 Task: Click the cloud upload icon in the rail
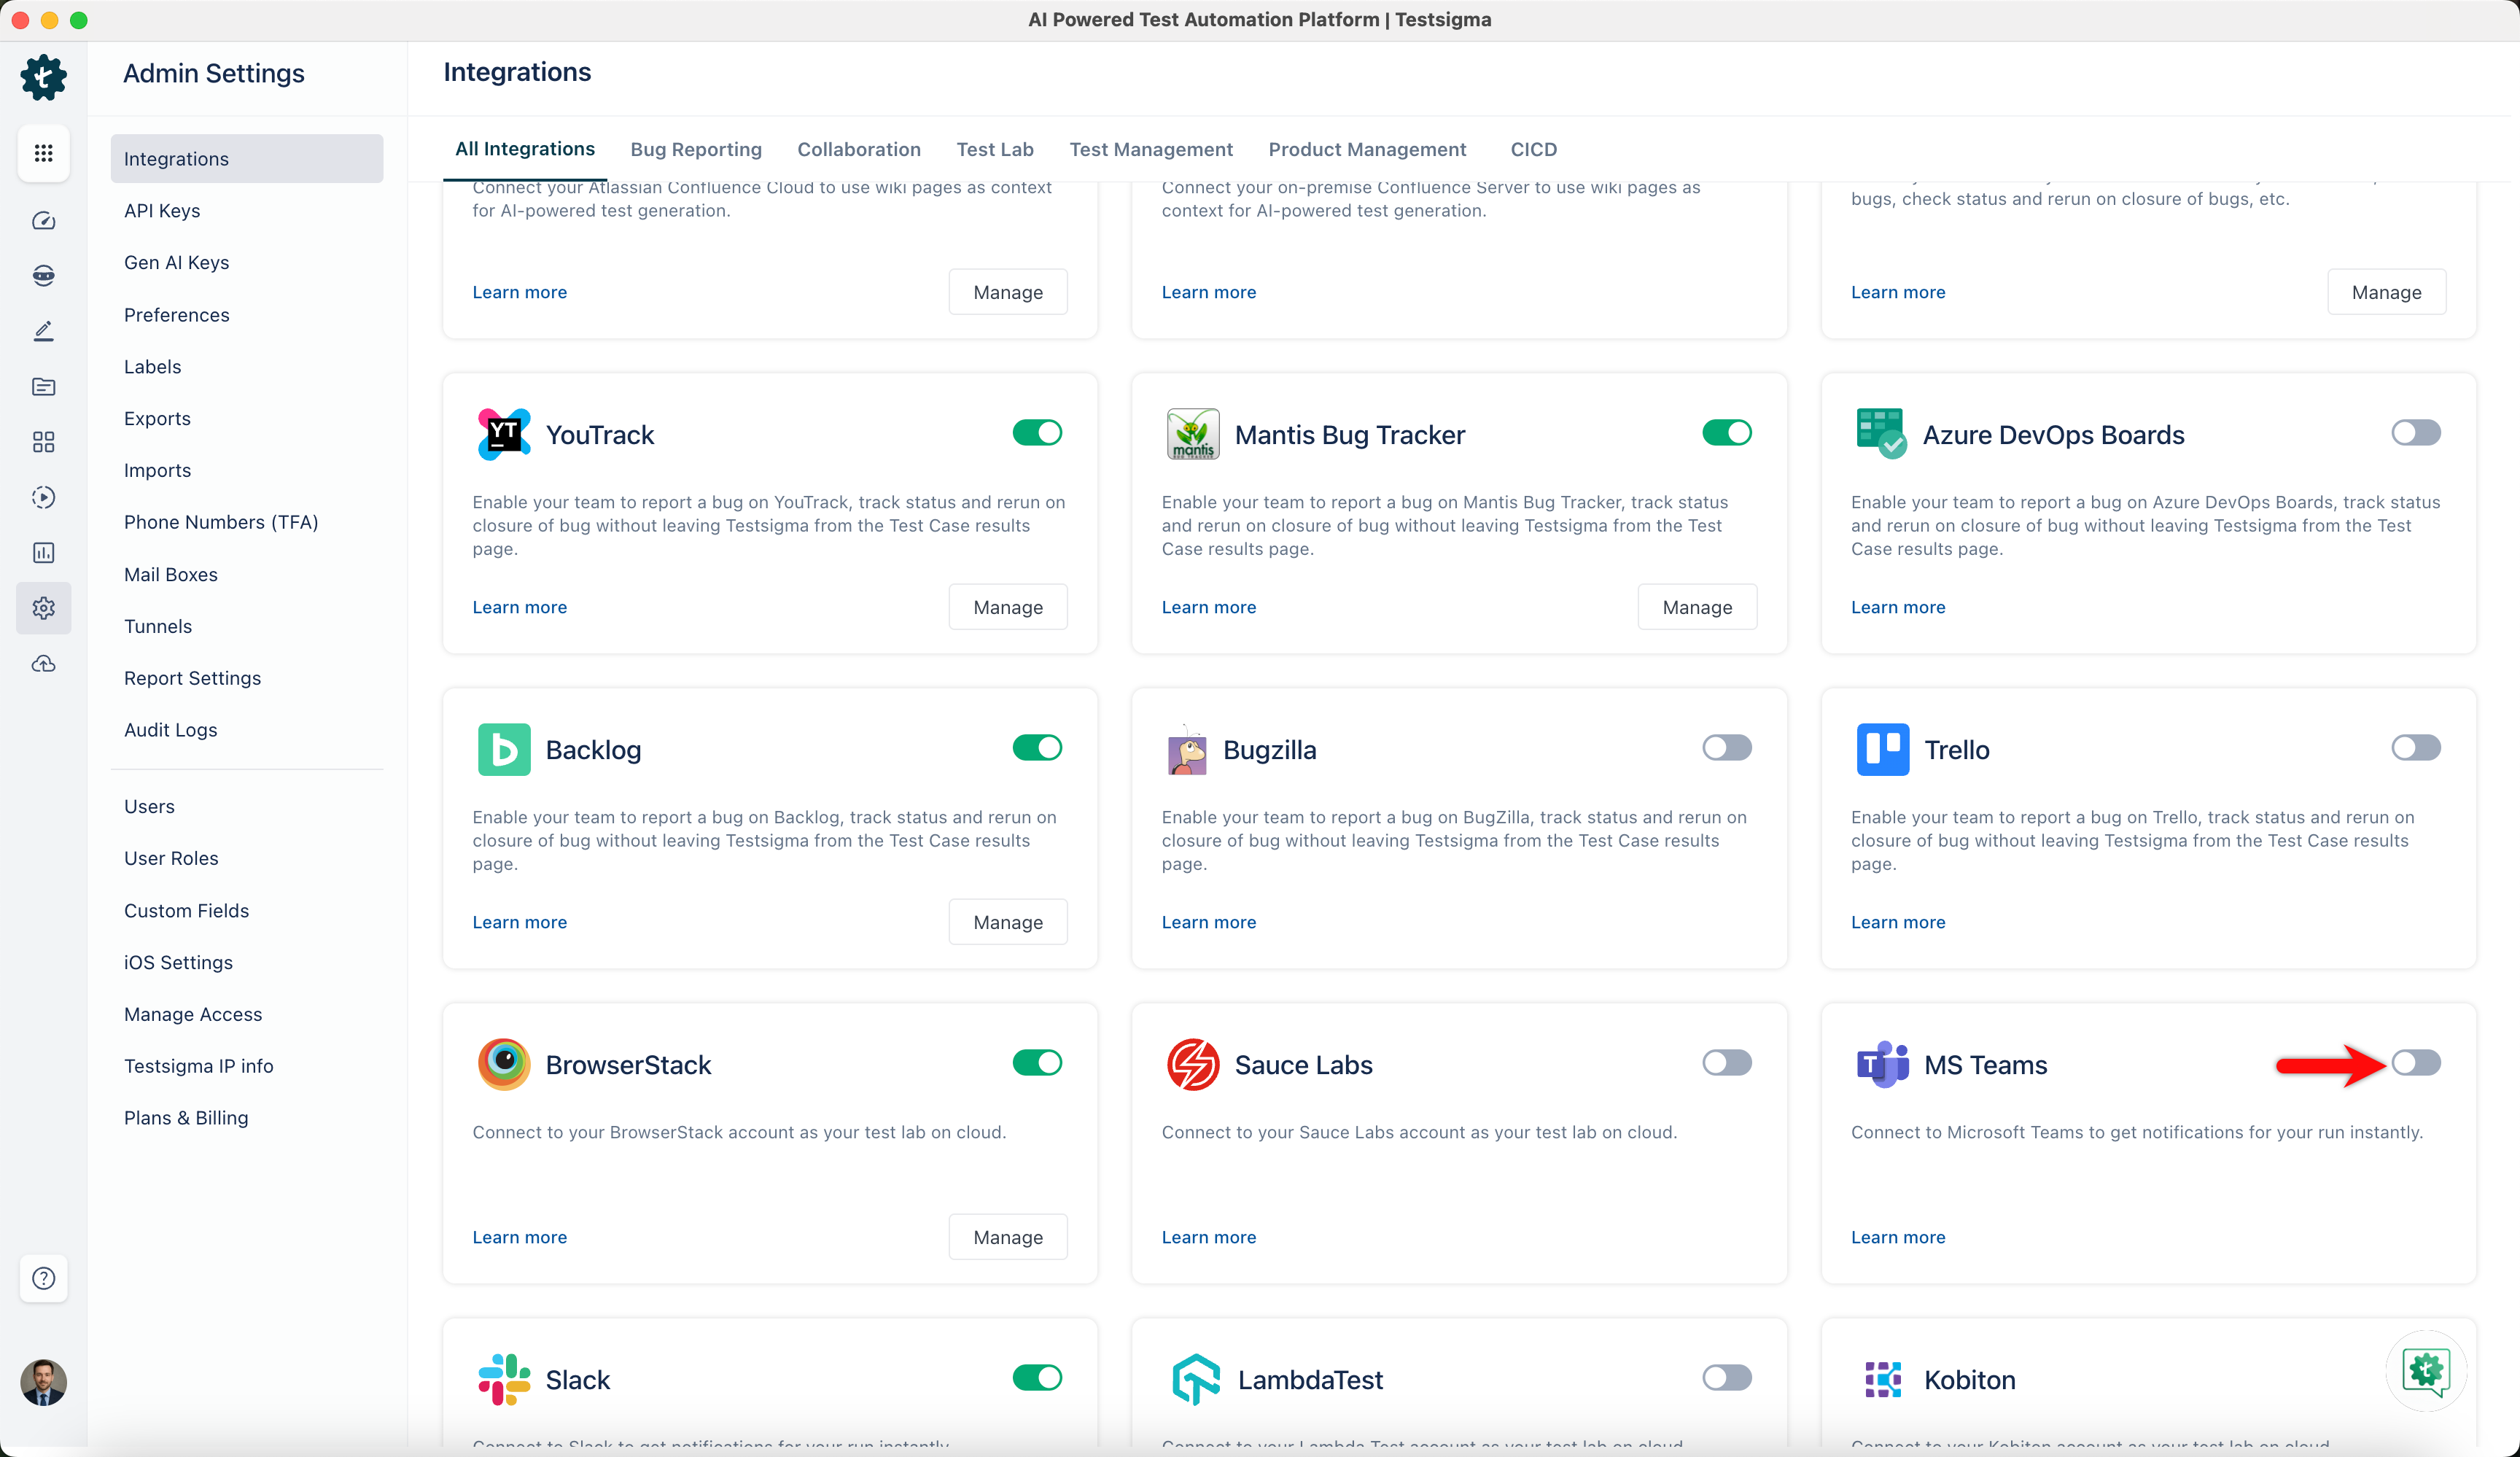[x=43, y=664]
